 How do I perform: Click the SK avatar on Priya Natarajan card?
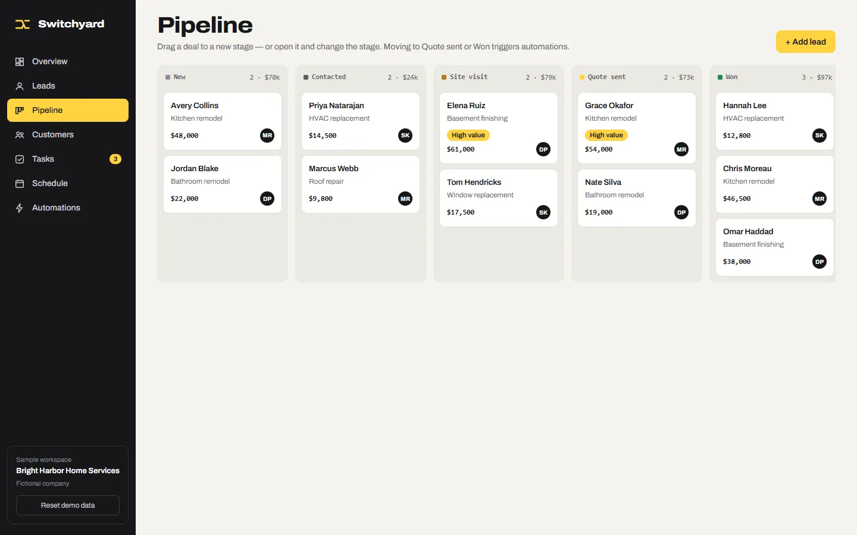click(x=405, y=136)
